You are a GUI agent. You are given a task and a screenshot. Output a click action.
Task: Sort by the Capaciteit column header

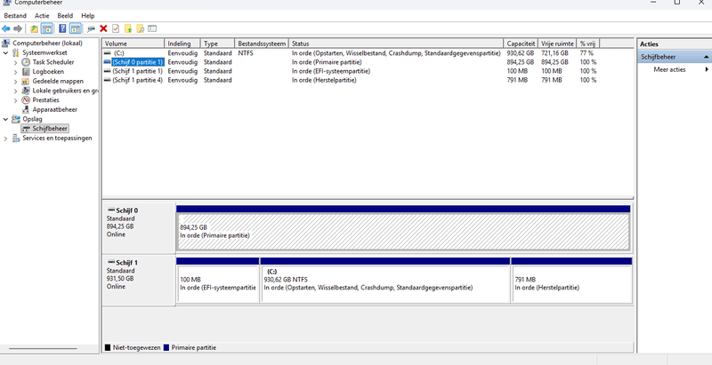tap(521, 44)
